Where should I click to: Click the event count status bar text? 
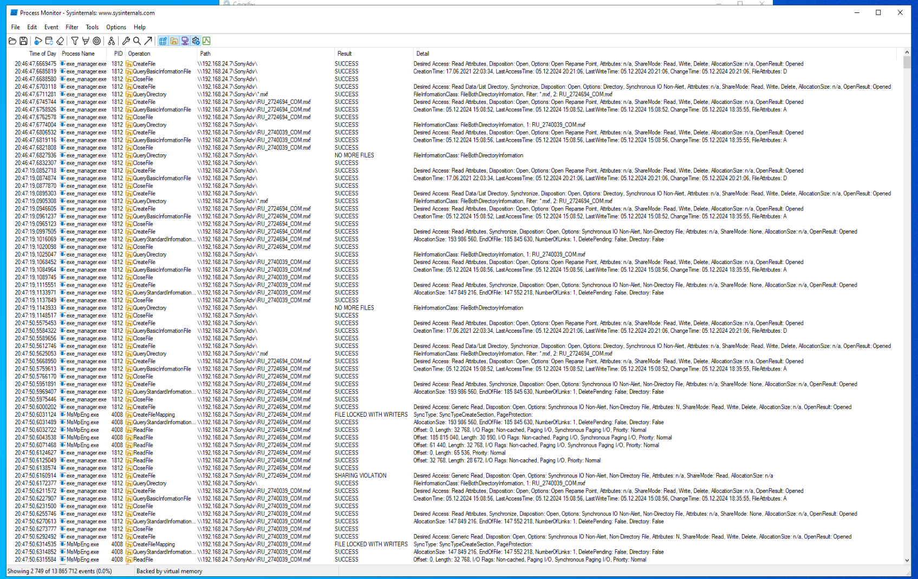pos(60,571)
